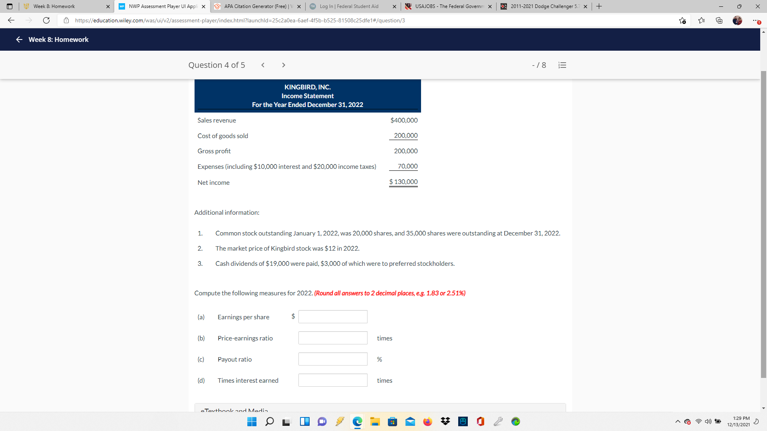Viewport: 767px width, 431px height.
Task: Click the back arrow beside Week 8: Homework
Action: pos(19,40)
